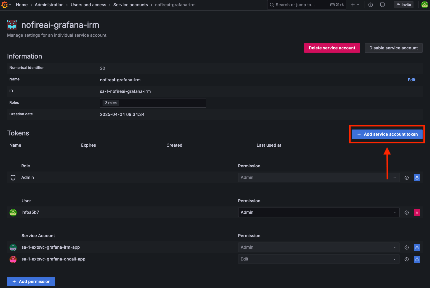430x288 pixels.
Task: Click Add permission button
Action: (x=31, y=281)
